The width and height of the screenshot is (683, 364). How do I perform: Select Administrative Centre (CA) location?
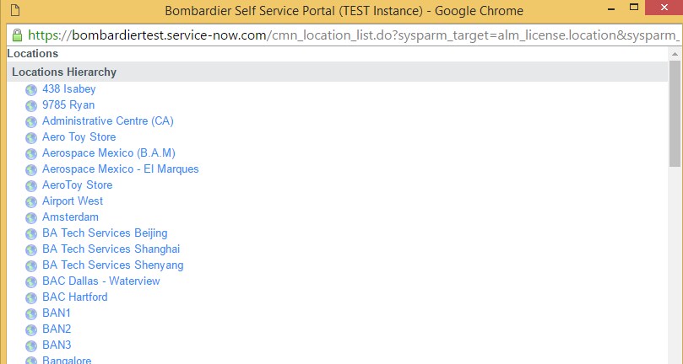pos(107,120)
